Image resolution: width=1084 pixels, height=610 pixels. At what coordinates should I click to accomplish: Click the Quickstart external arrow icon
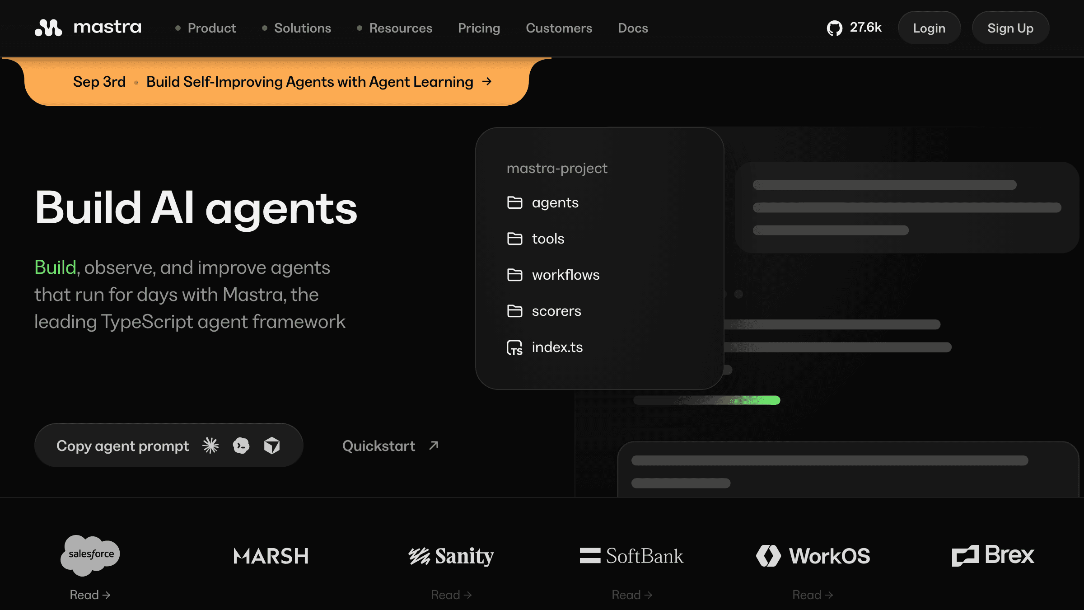tap(434, 446)
